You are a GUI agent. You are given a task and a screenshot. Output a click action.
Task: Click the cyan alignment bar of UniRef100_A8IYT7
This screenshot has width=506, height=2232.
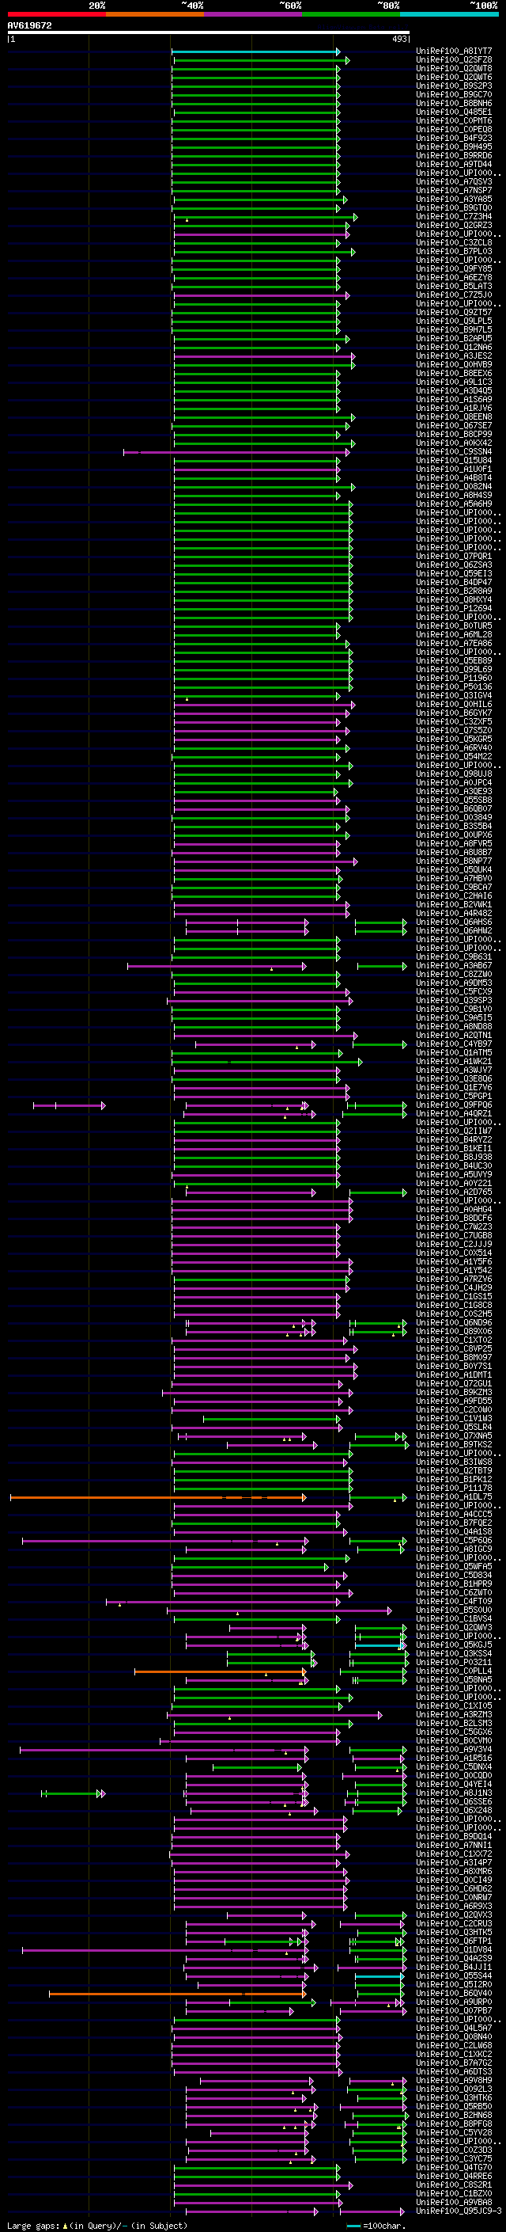(255, 52)
